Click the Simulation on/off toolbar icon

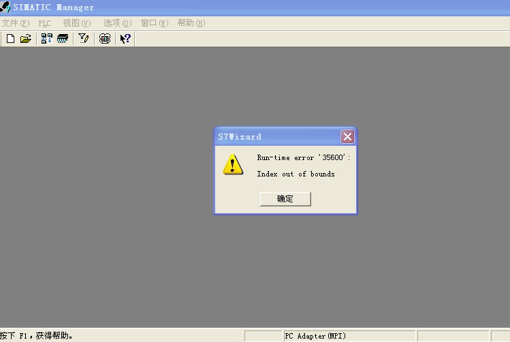click(105, 39)
